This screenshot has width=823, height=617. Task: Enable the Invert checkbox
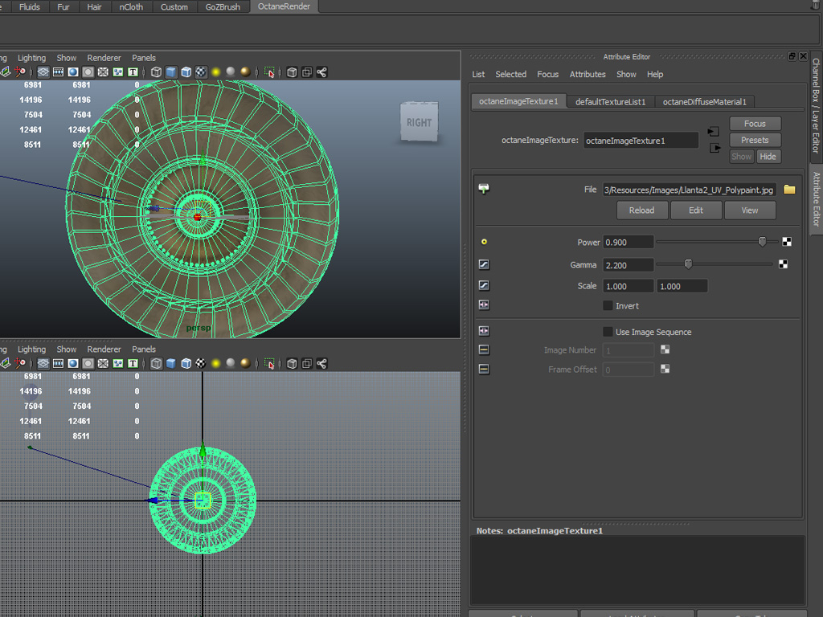tap(608, 306)
